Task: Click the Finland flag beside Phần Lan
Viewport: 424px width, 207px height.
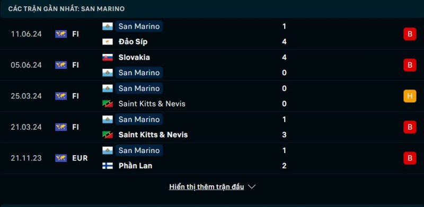Action: 108,166
